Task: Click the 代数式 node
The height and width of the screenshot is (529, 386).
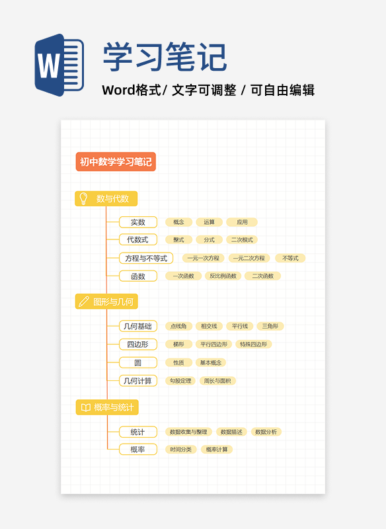Action: tap(138, 239)
